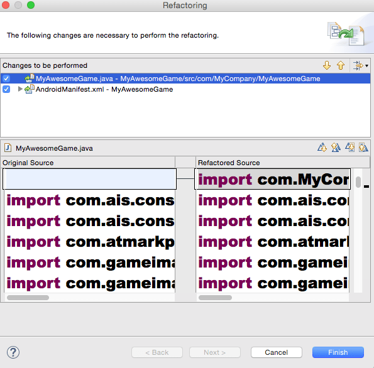
Task: Uncheck the AndroidManifest.xml change checkbox
Action: pyautogui.click(x=6, y=89)
